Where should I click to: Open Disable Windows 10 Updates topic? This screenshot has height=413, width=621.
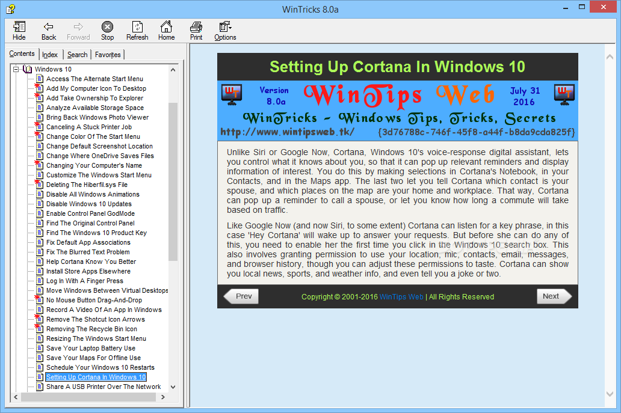(x=88, y=204)
